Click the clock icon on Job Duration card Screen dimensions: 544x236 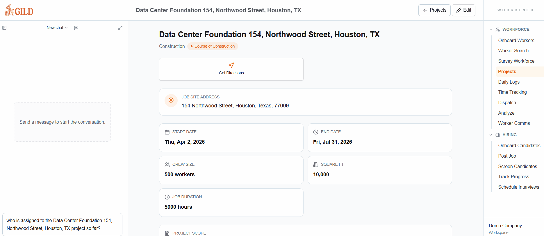click(167, 197)
